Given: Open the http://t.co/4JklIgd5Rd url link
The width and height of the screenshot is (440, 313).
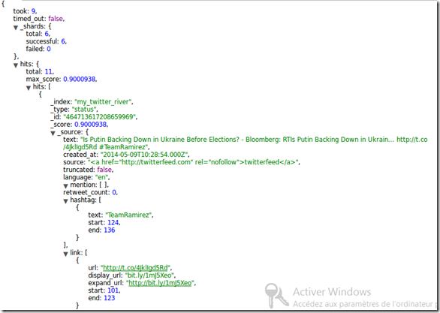Looking at the screenshot, I should [135, 268].
